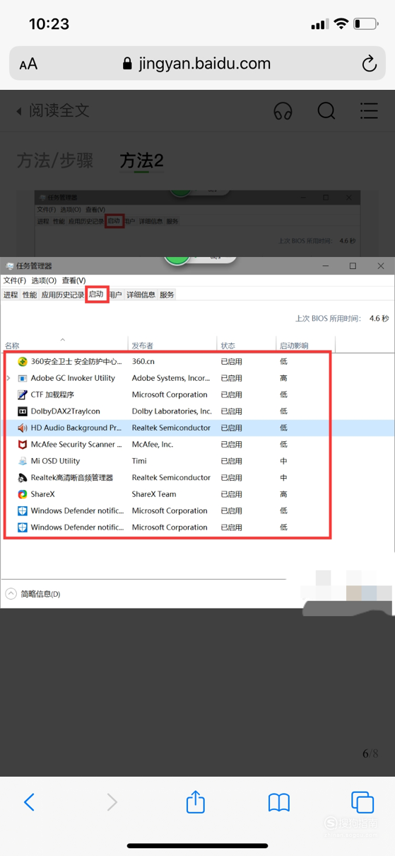Screen dimensions: 395x856
Task: Click 中 impact in Mi OSD Utility row
Action: [x=283, y=461]
